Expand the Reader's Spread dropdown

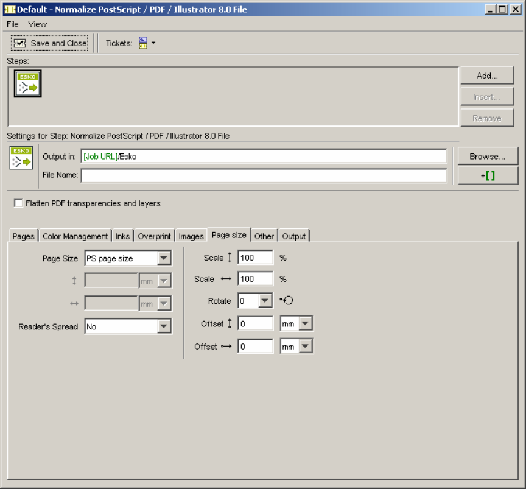point(164,327)
